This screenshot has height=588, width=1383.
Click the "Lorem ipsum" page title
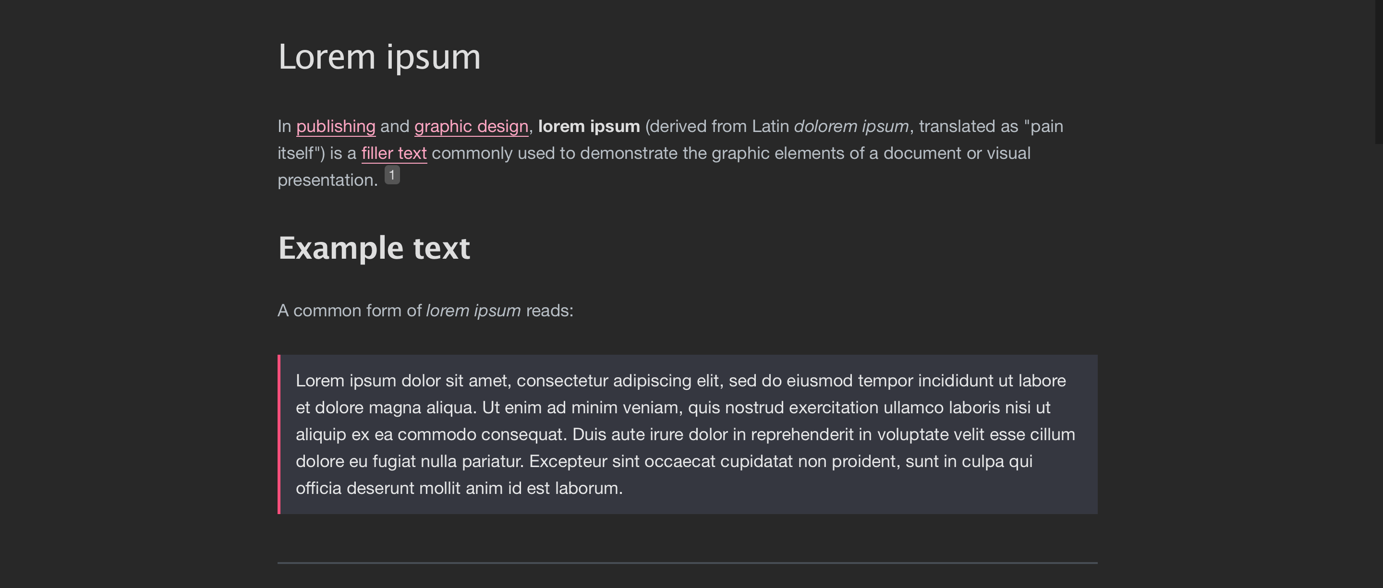(379, 57)
